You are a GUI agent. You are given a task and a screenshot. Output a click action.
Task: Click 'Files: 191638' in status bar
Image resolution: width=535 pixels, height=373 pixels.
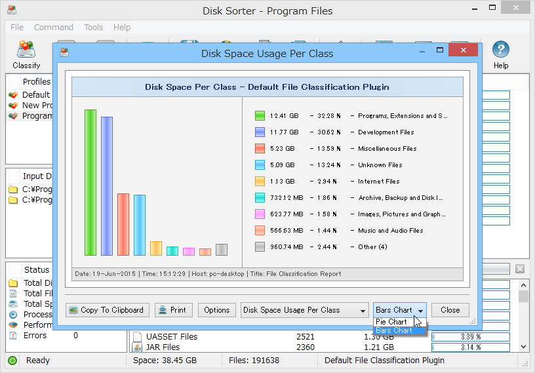coord(254,361)
